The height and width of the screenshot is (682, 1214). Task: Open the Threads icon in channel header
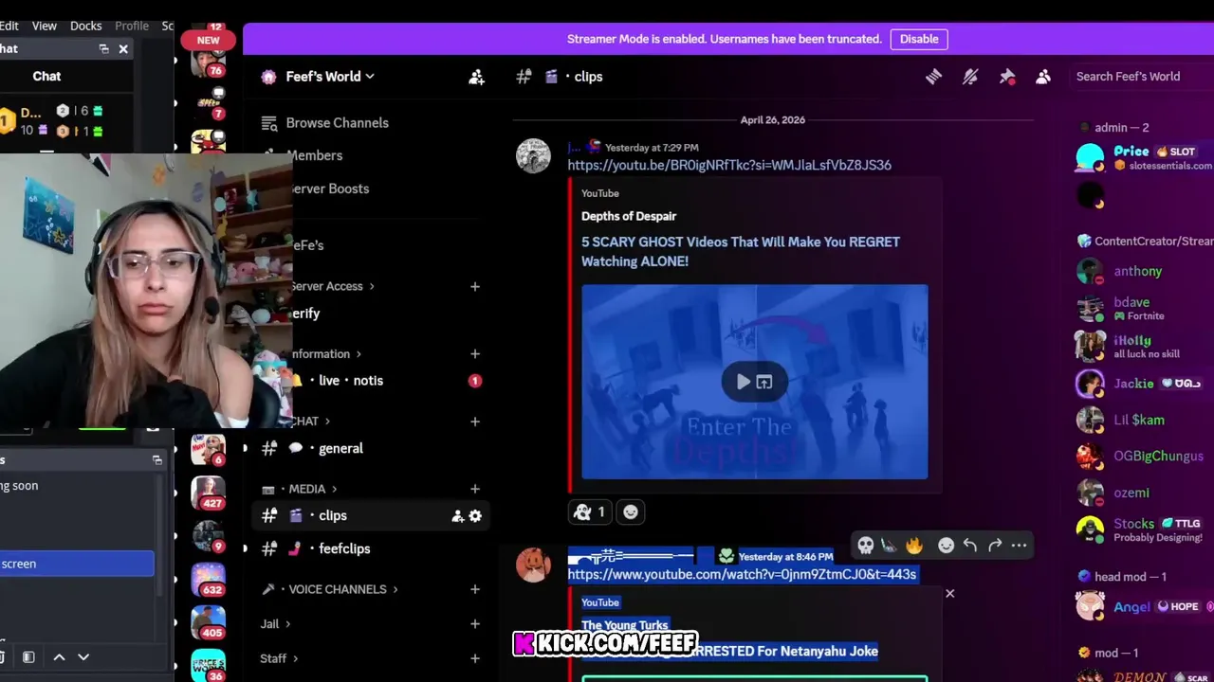pyautogui.click(x=933, y=77)
